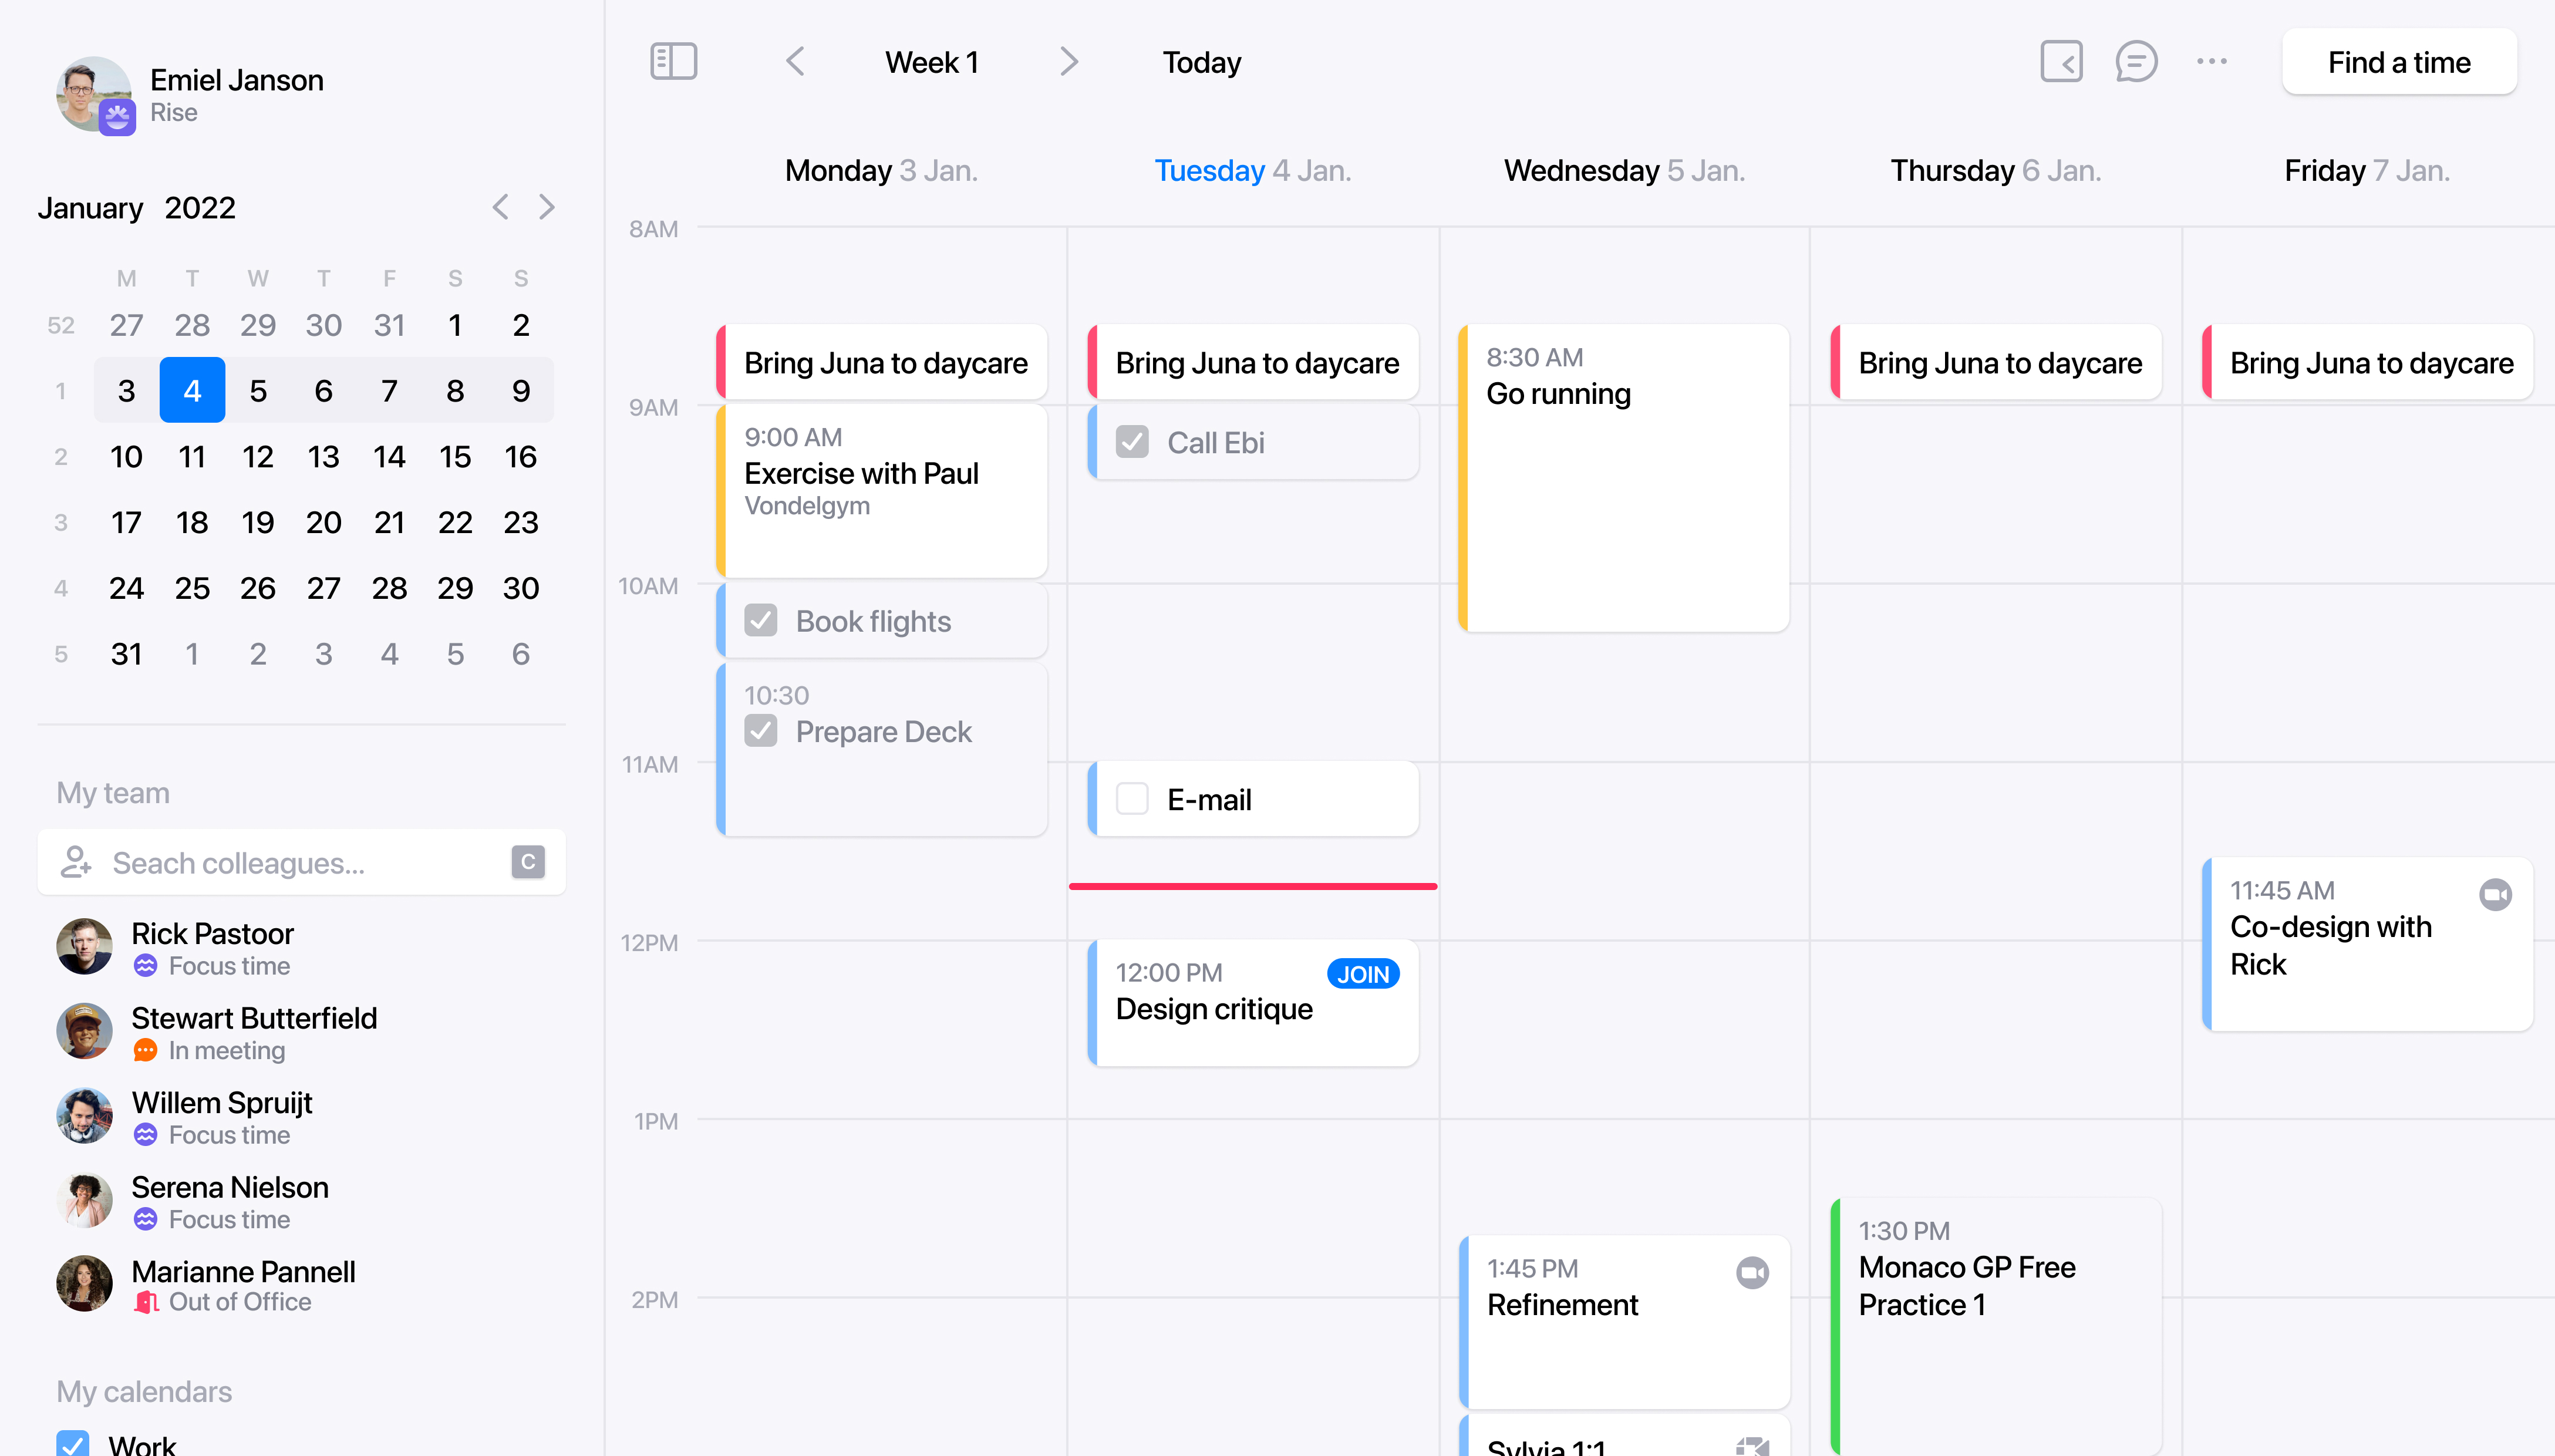Click the Find a time button

point(2398,62)
